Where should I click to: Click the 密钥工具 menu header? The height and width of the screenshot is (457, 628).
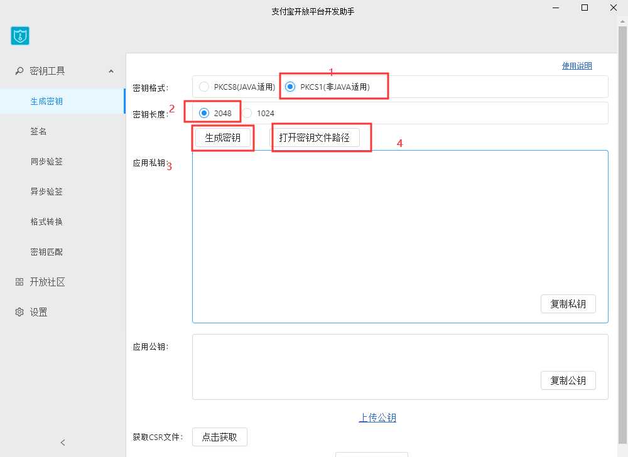point(62,71)
